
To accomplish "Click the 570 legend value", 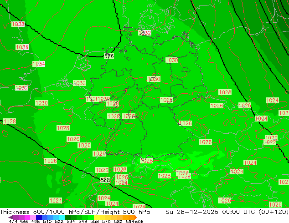I will [x=106, y=221].
